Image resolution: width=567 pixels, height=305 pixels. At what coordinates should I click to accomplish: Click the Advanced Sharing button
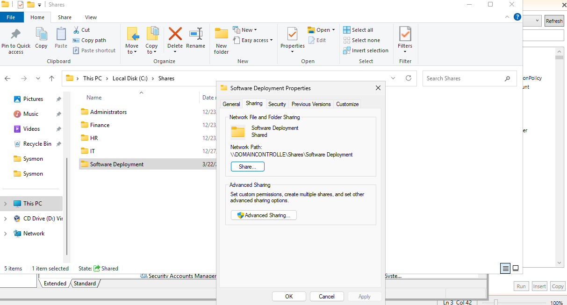(x=264, y=215)
